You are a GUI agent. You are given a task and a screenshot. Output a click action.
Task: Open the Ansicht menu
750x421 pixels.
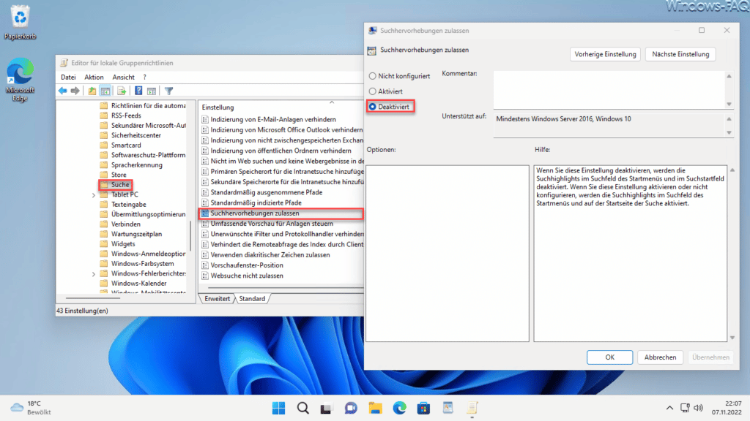[x=123, y=77]
